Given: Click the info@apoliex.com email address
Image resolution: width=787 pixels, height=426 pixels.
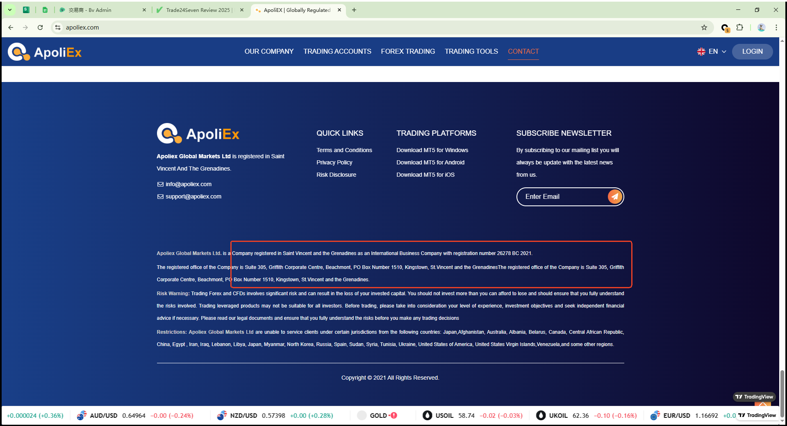Looking at the screenshot, I should tap(189, 184).
